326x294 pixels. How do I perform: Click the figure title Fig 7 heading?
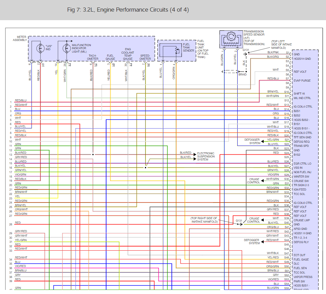coord(128,10)
